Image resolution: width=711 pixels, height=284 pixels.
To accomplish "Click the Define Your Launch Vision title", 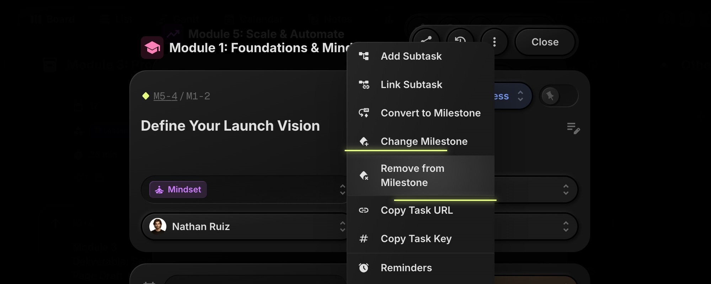I will click(x=230, y=126).
